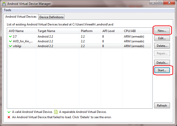
Task: Sort by CPU/ABI column header
Action: 137,31
